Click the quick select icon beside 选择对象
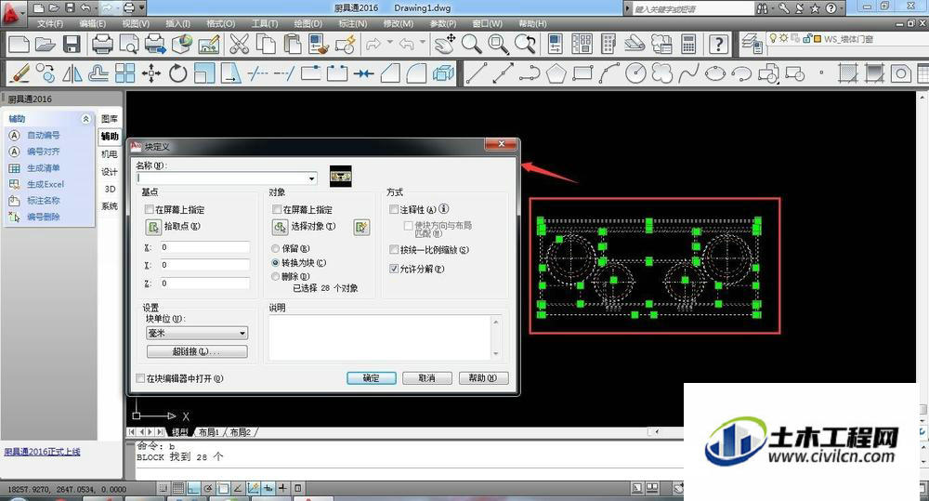Viewport: 929px width, 501px height. click(361, 227)
